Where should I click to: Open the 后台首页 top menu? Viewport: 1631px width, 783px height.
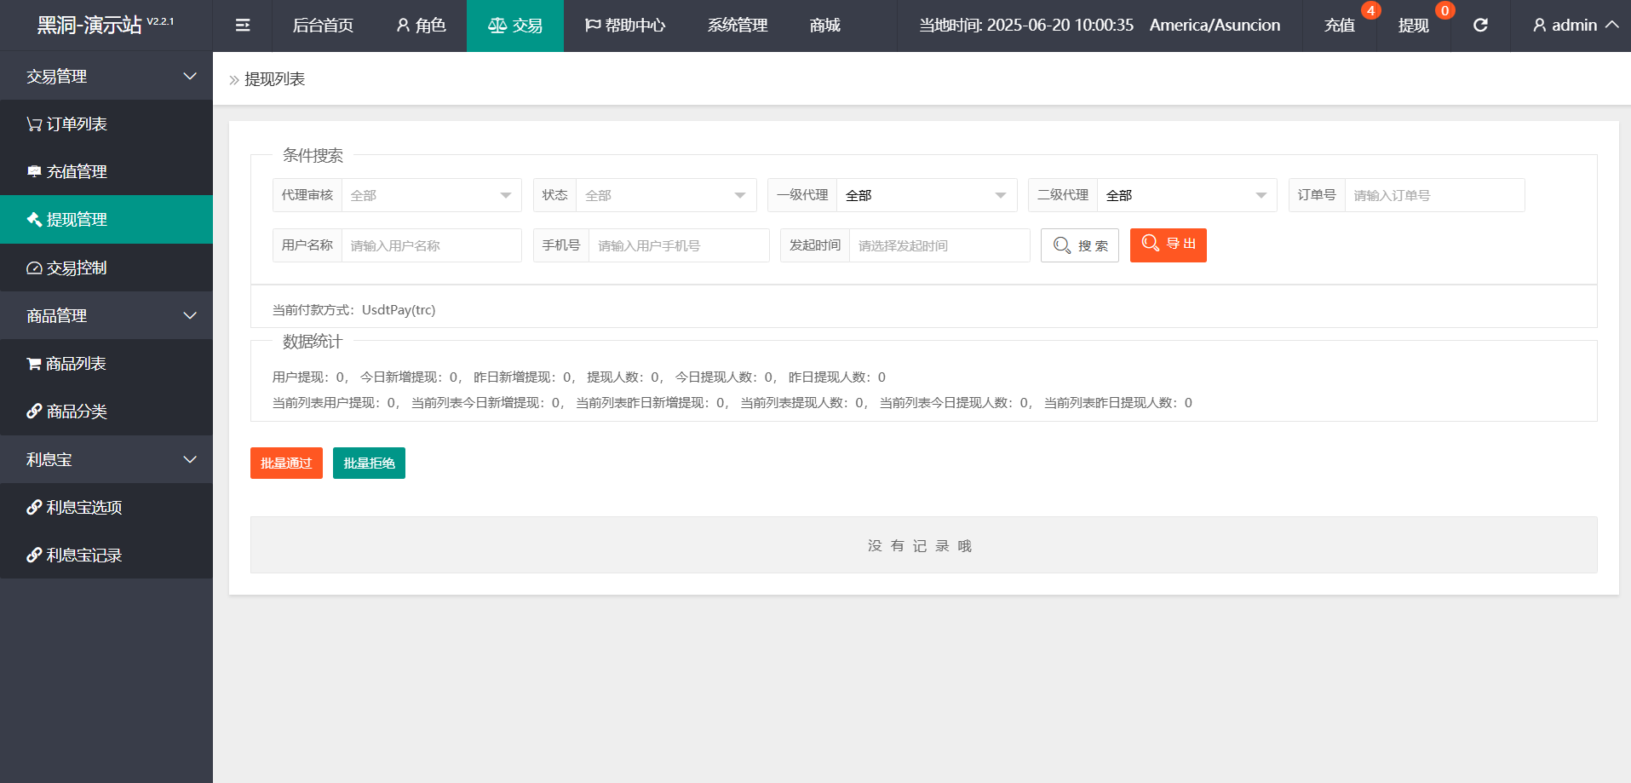coord(323,26)
